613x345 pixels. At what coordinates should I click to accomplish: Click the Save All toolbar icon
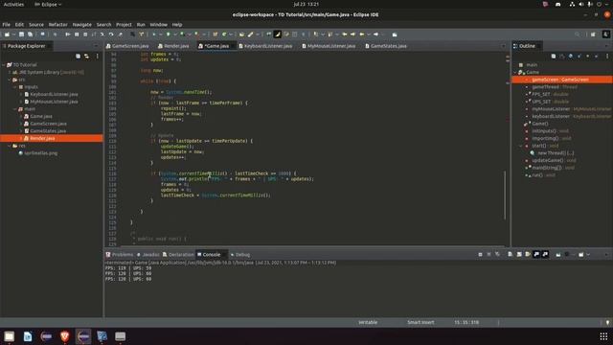click(x=30, y=34)
